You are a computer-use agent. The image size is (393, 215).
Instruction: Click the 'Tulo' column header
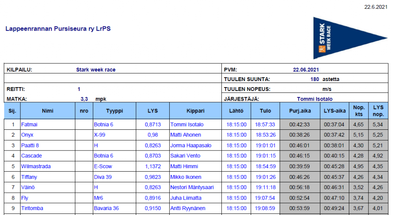tap(265, 111)
